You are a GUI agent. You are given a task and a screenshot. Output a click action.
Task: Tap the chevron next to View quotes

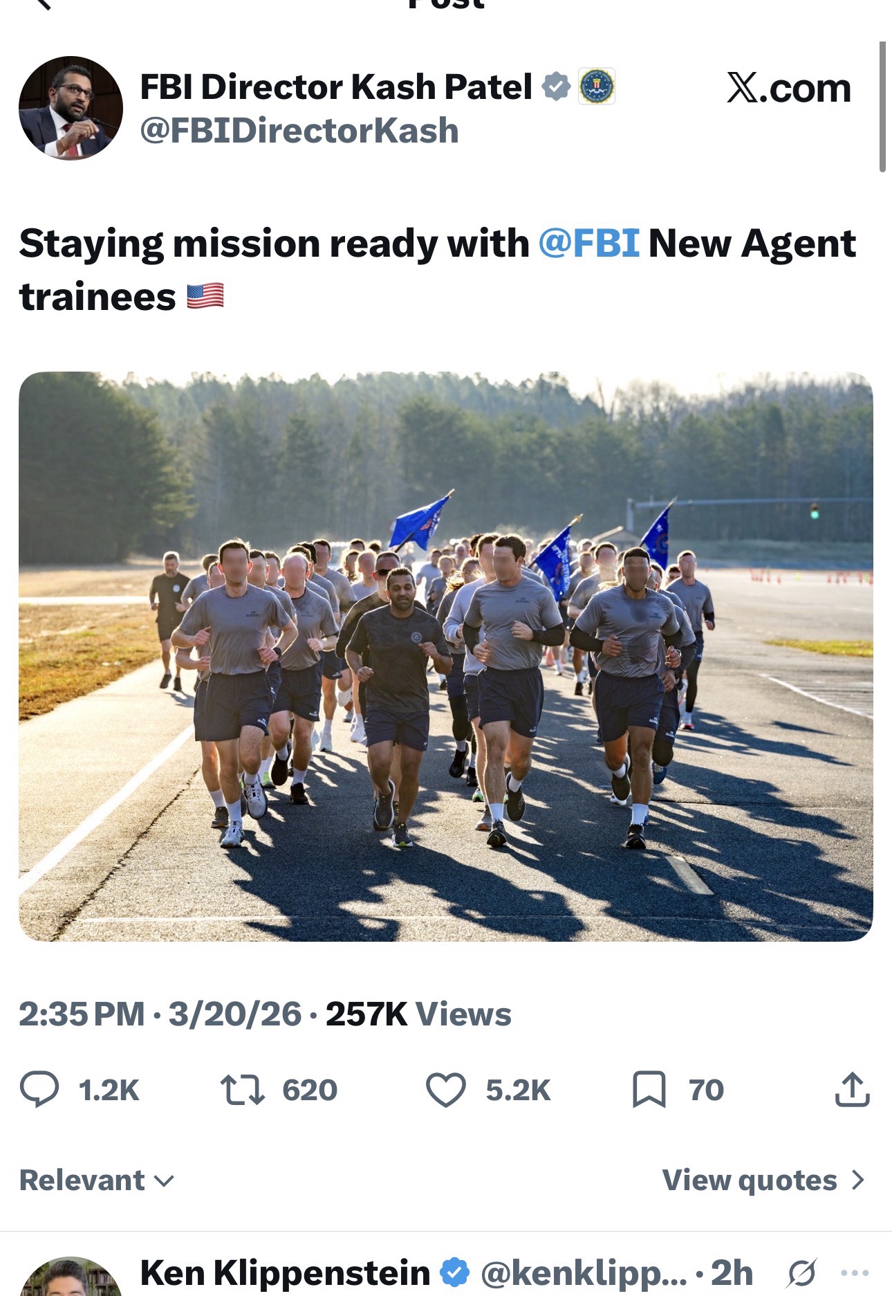[858, 1180]
